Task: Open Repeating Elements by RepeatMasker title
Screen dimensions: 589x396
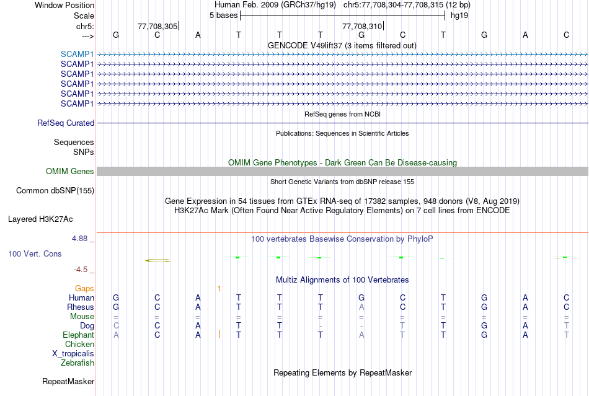Action: click(x=342, y=372)
